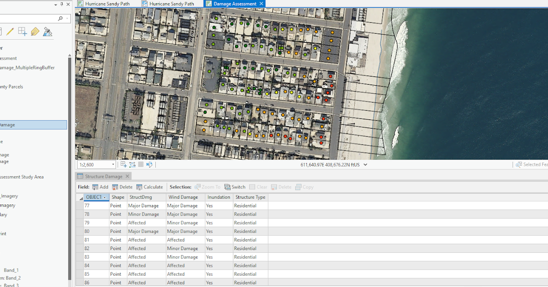This screenshot has height=287, width=548.
Task: Open the search box dropdown arrow
Action: pyautogui.click(x=67, y=18)
